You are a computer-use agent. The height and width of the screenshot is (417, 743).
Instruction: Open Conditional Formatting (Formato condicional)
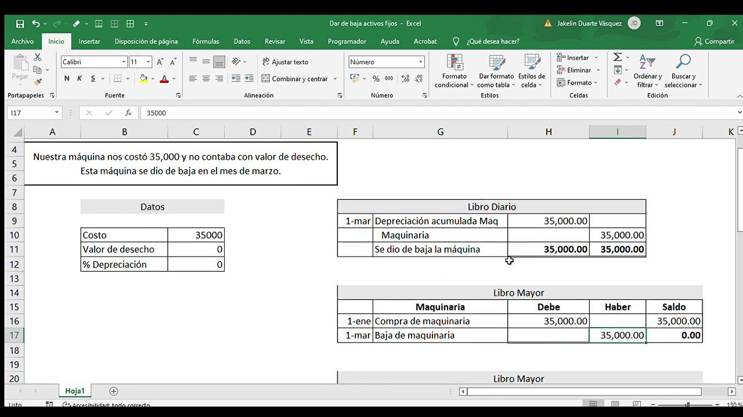(455, 71)
